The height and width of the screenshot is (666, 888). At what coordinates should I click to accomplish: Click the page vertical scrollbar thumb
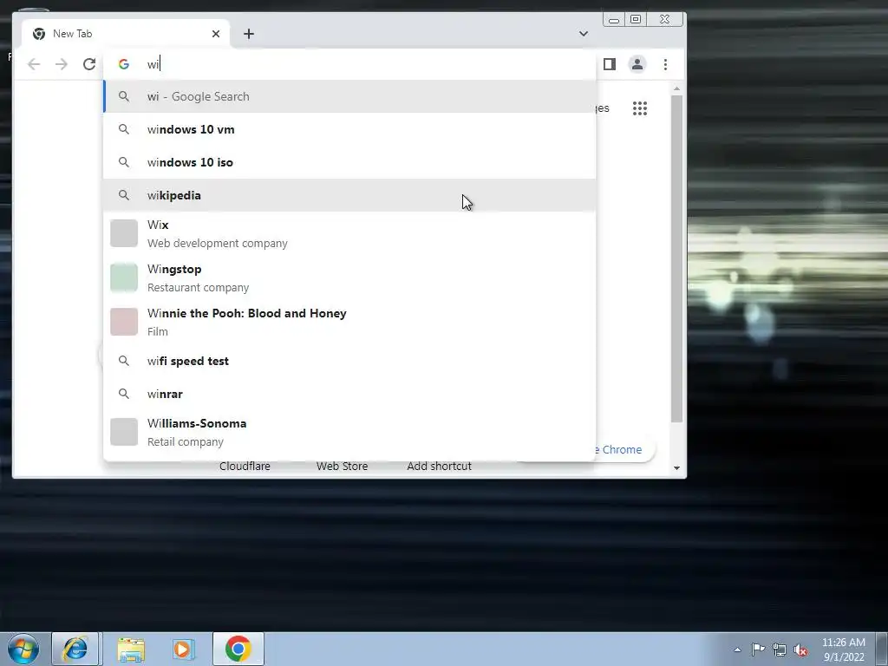[676, 258]
